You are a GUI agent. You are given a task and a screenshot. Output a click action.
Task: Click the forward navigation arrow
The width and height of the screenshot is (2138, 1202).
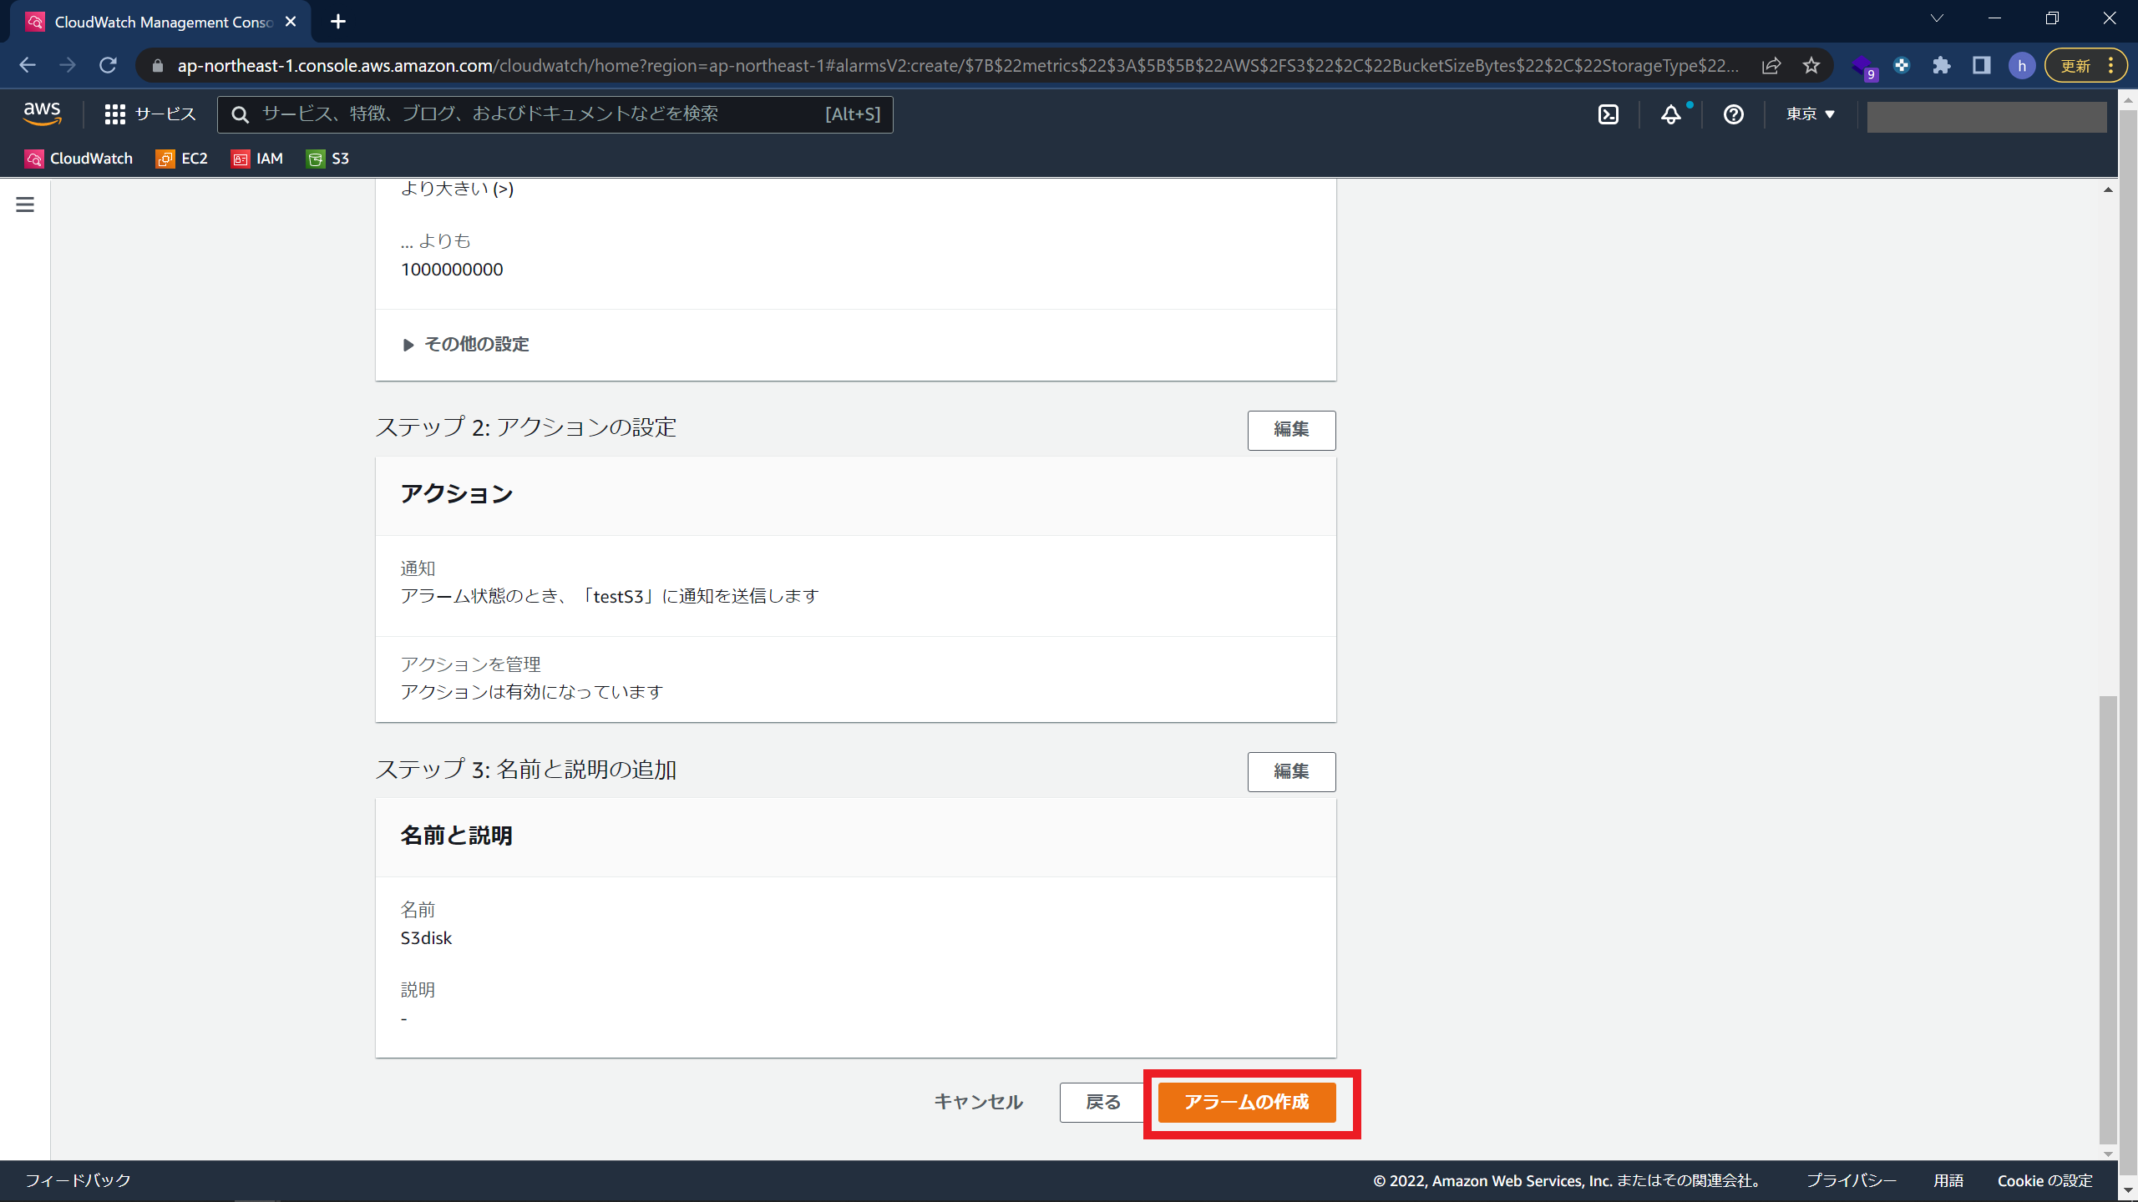pyautogui.click(x=68, y=65)
